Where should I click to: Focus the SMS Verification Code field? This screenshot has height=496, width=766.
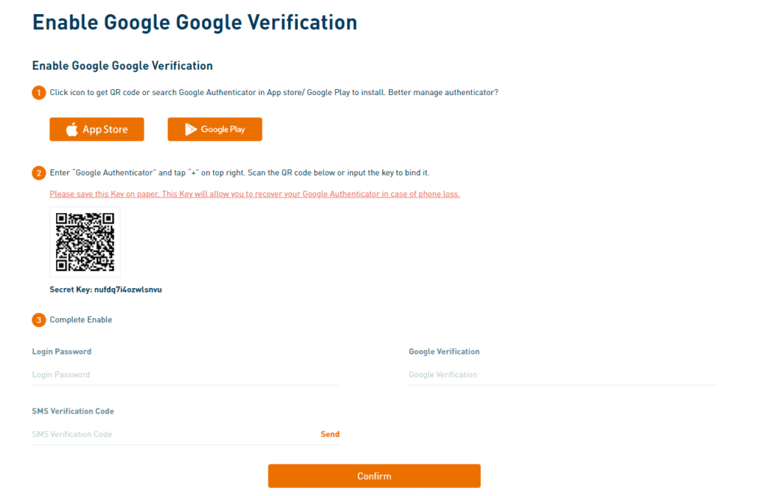pos(172,435)
